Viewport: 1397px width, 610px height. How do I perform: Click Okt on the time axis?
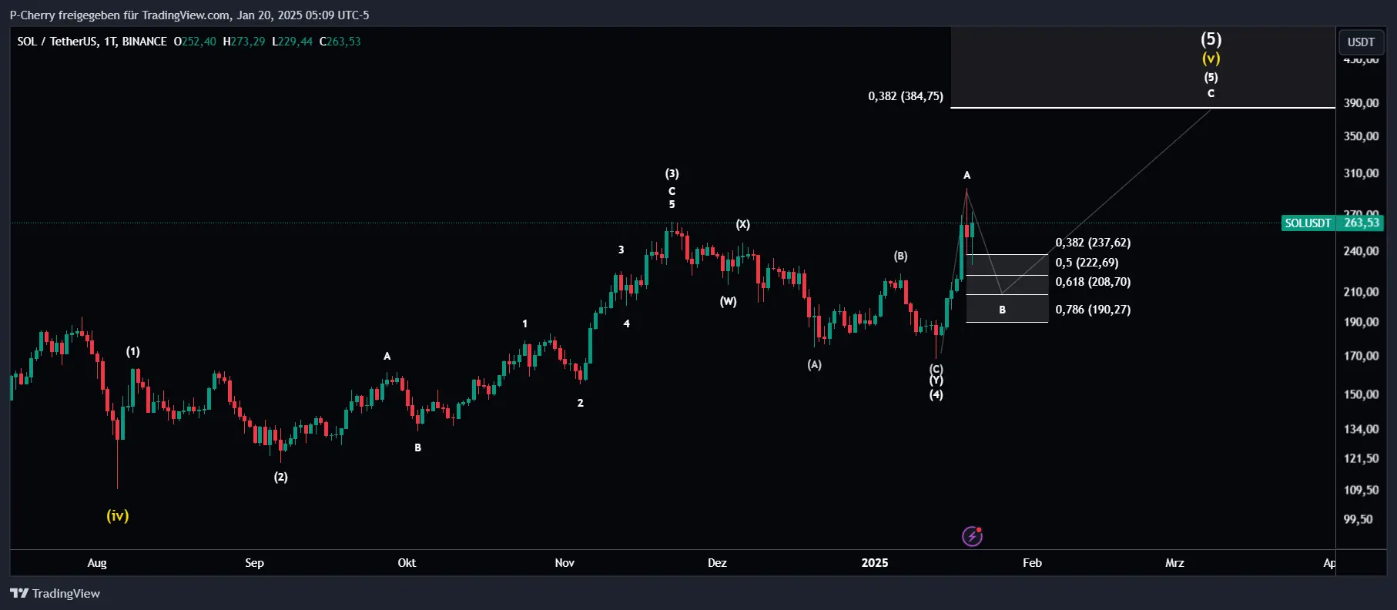coord(407,563)
